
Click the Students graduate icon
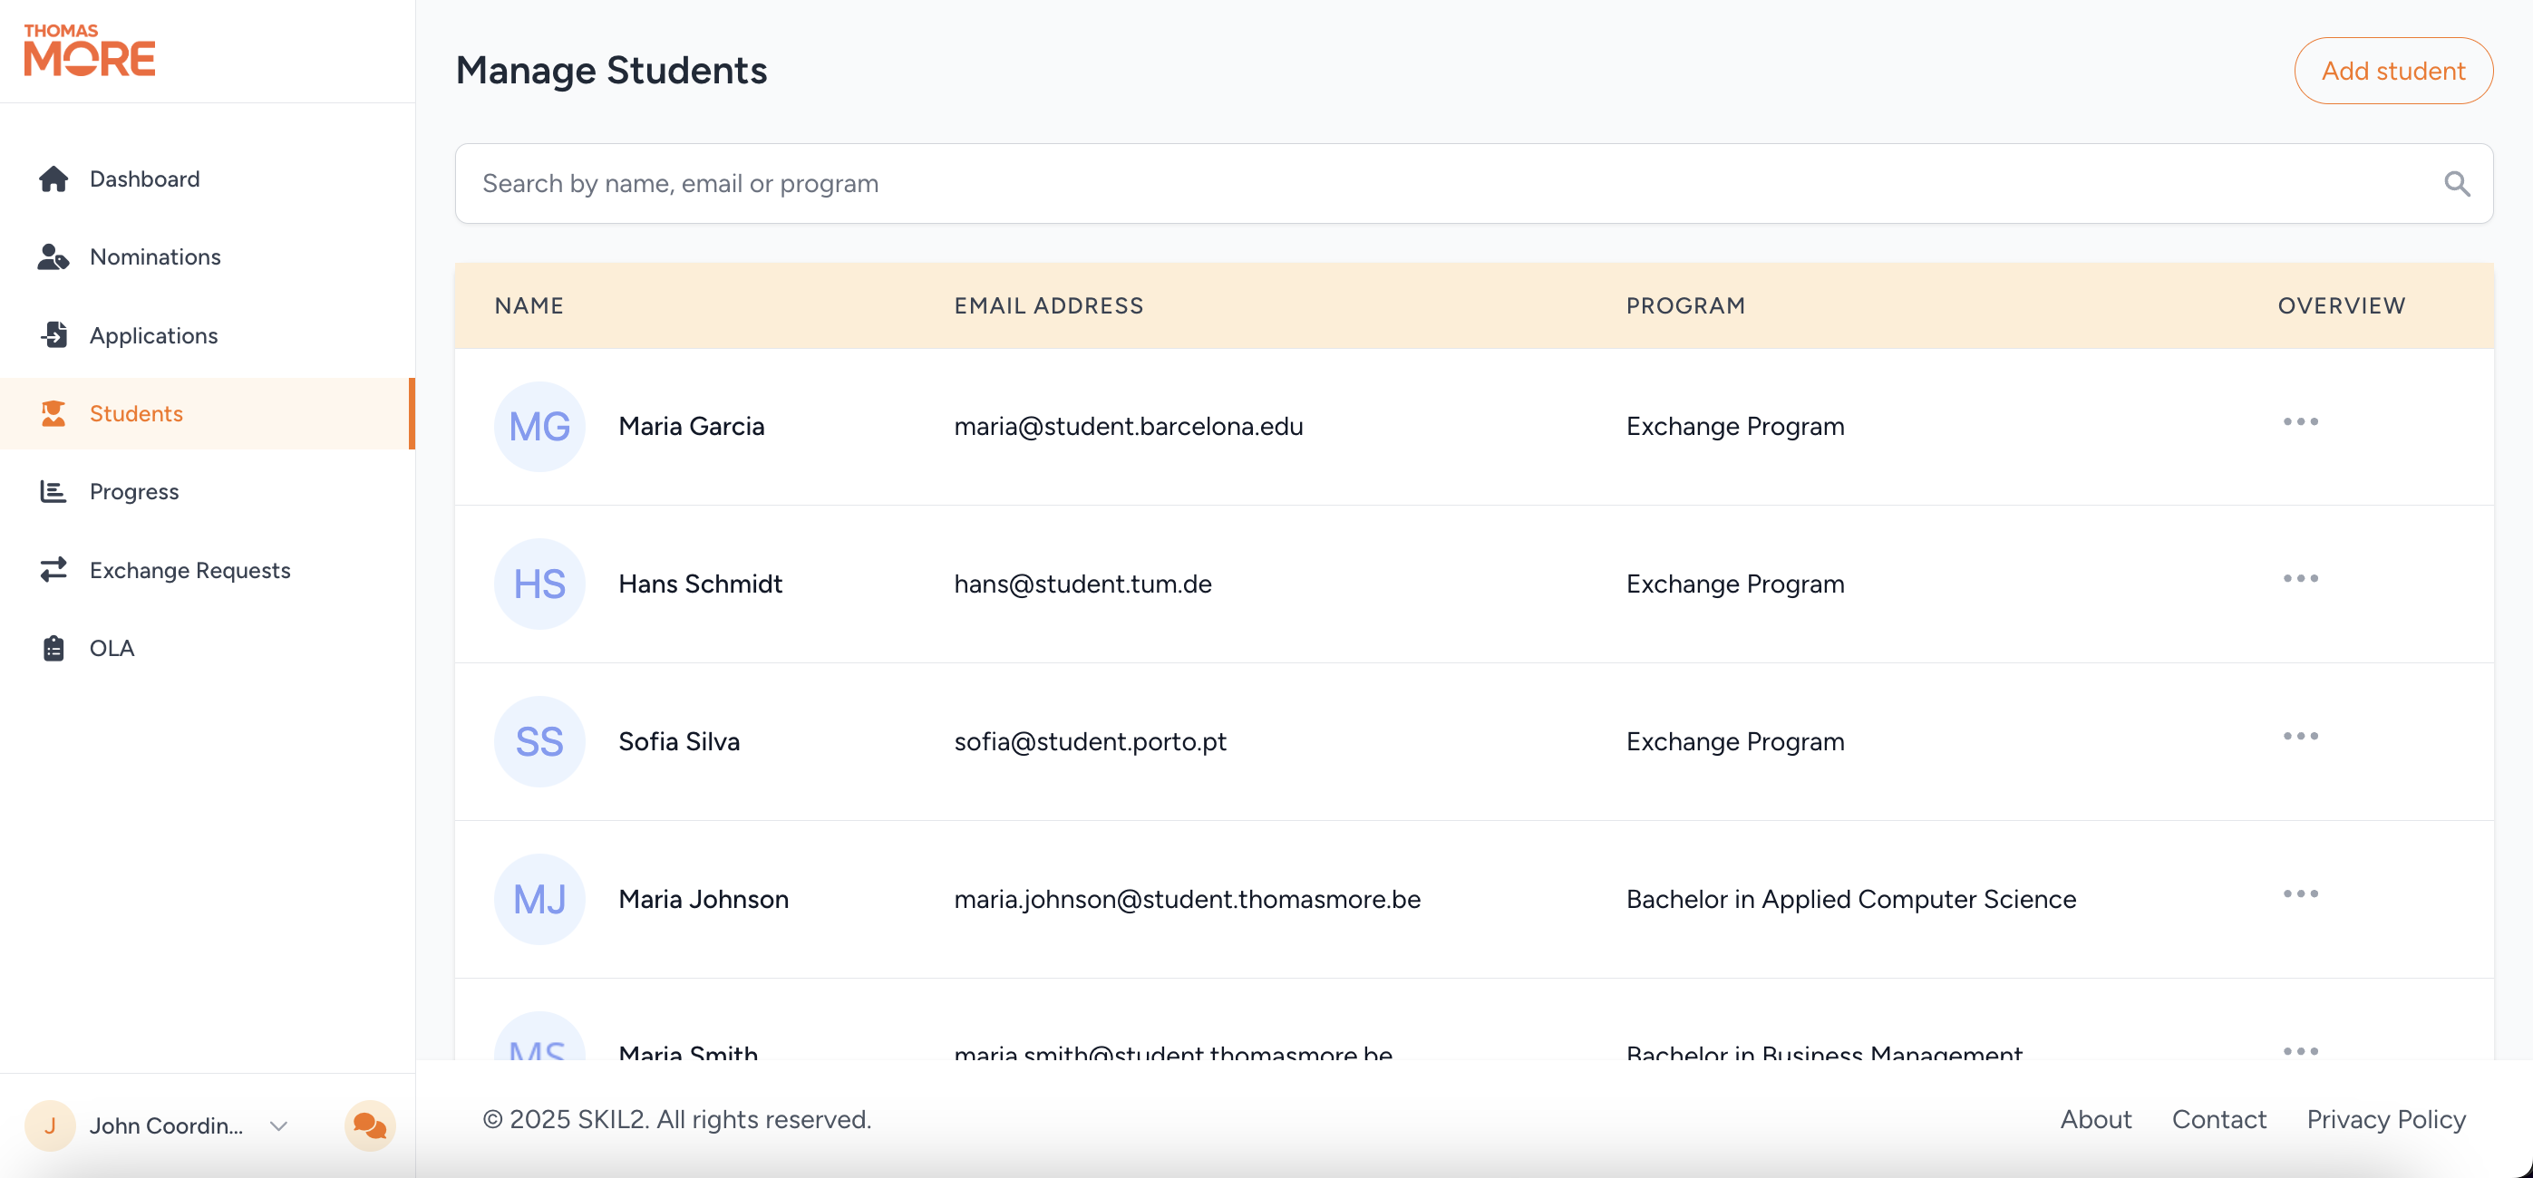click(x=53, y=413)
